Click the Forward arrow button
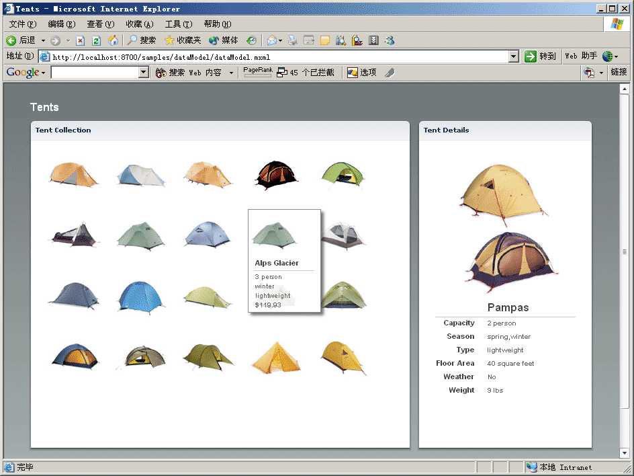 pos(55,40)
